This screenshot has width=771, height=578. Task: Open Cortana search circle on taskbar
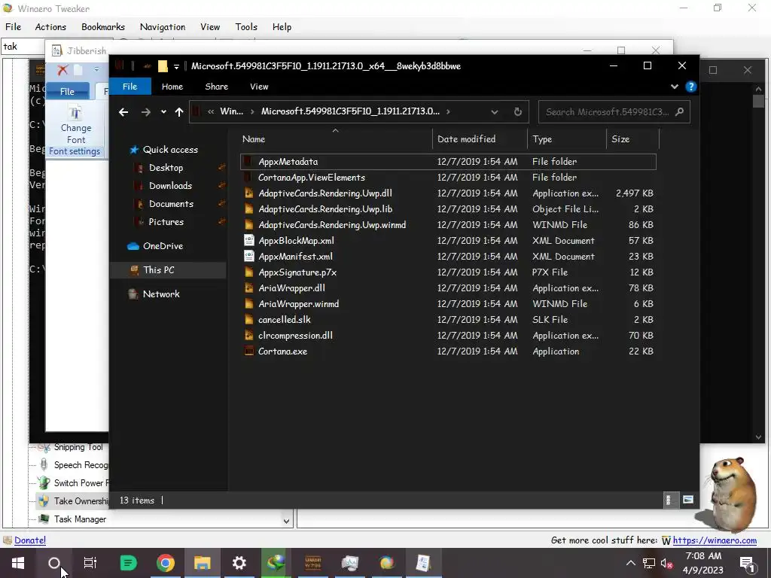pyautogui.click(x=54, y=563)
